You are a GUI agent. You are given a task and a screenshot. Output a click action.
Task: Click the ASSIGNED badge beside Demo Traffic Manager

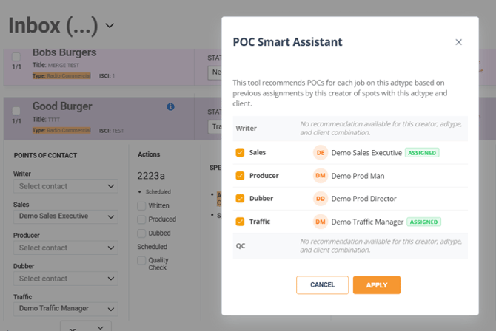point(424,222)
